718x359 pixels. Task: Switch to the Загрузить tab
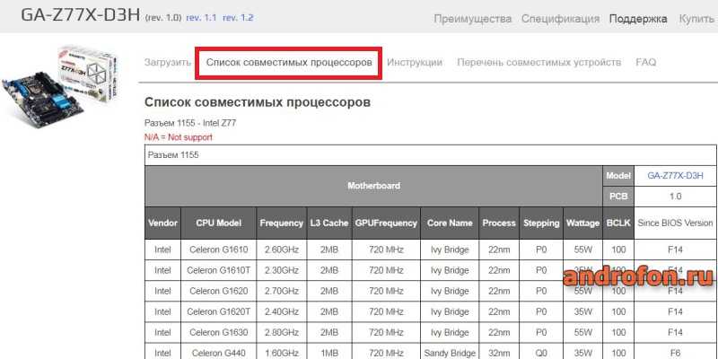pos(168,62)
